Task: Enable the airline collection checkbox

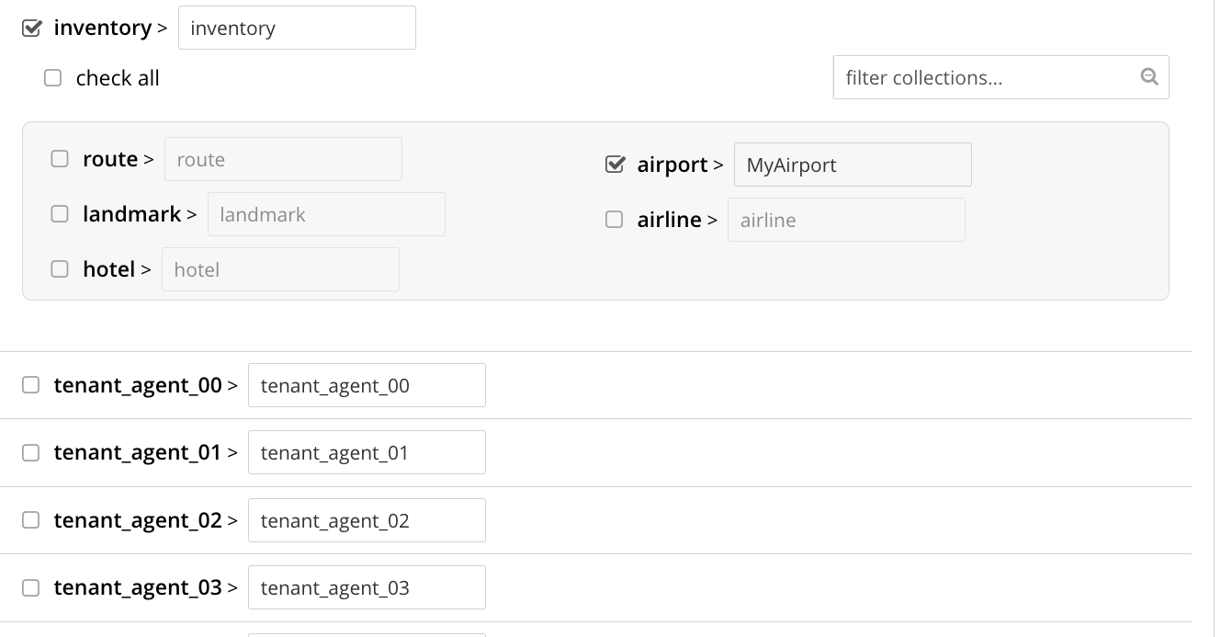Action: pos(615,220)
